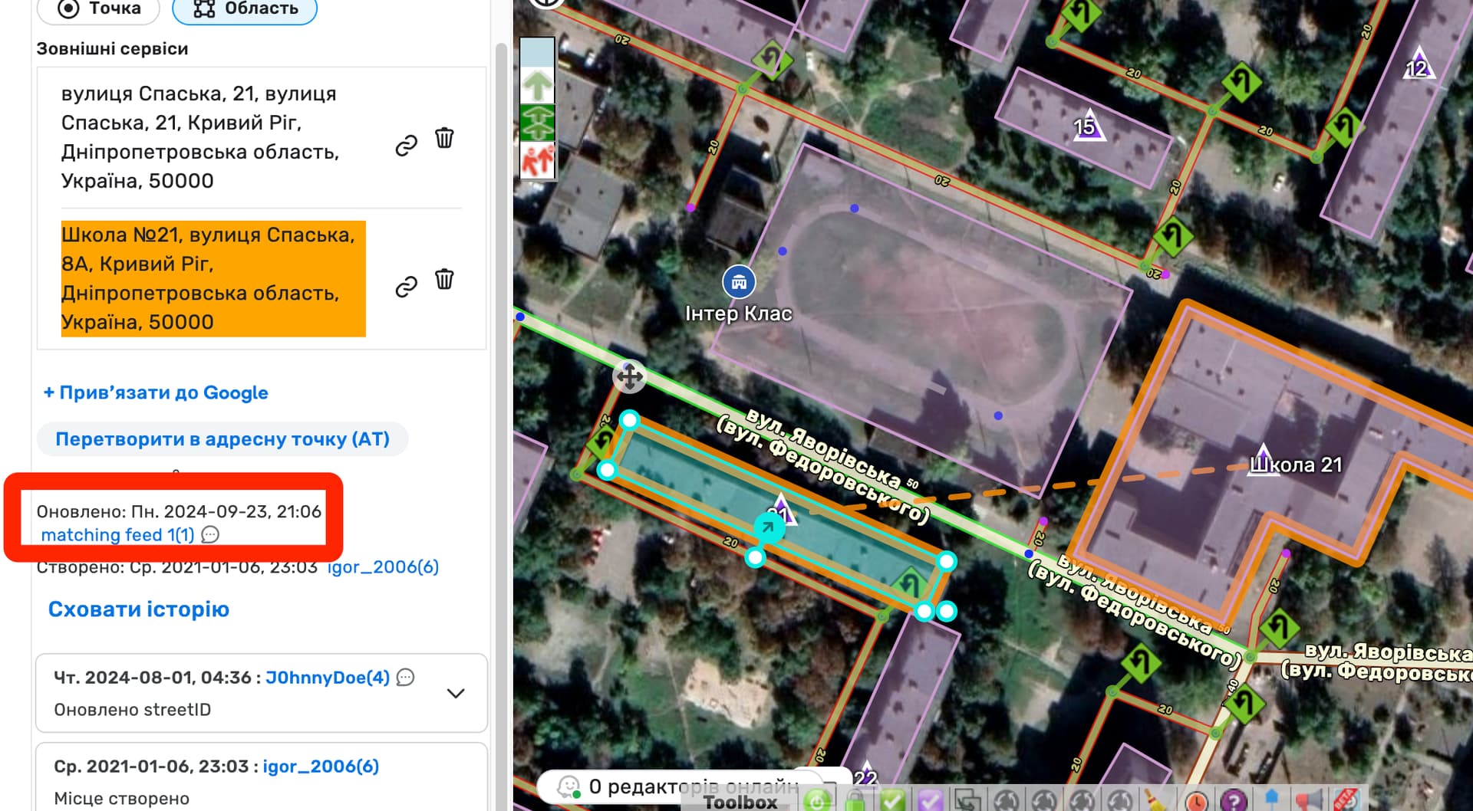
Task: Open link for вулиця Спаська, 21 entry
Action: (x=406, y=146)
